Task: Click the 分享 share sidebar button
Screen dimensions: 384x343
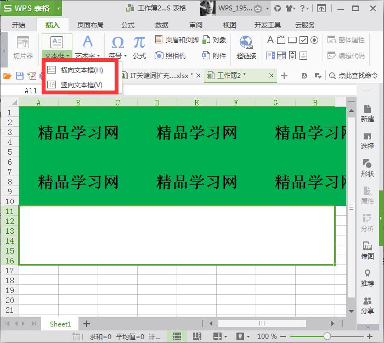Action: [368, 306]
